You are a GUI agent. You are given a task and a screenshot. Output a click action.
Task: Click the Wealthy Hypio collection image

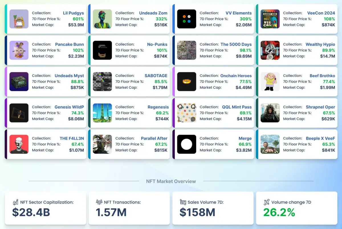[x=270, y=50]
